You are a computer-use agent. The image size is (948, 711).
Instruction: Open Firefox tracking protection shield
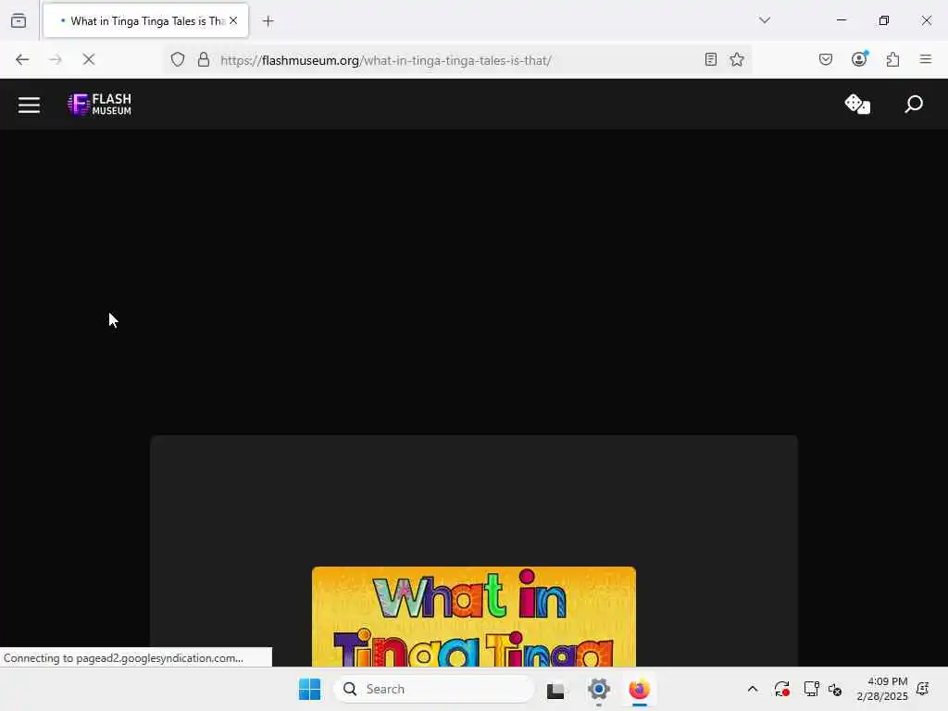177,59
